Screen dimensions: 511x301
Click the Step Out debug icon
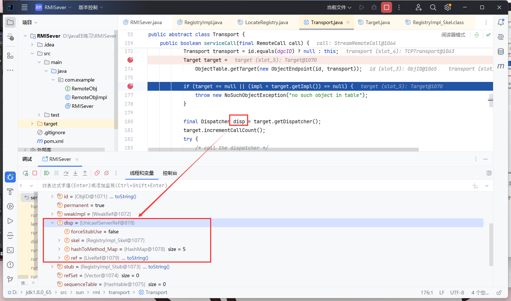85,173
